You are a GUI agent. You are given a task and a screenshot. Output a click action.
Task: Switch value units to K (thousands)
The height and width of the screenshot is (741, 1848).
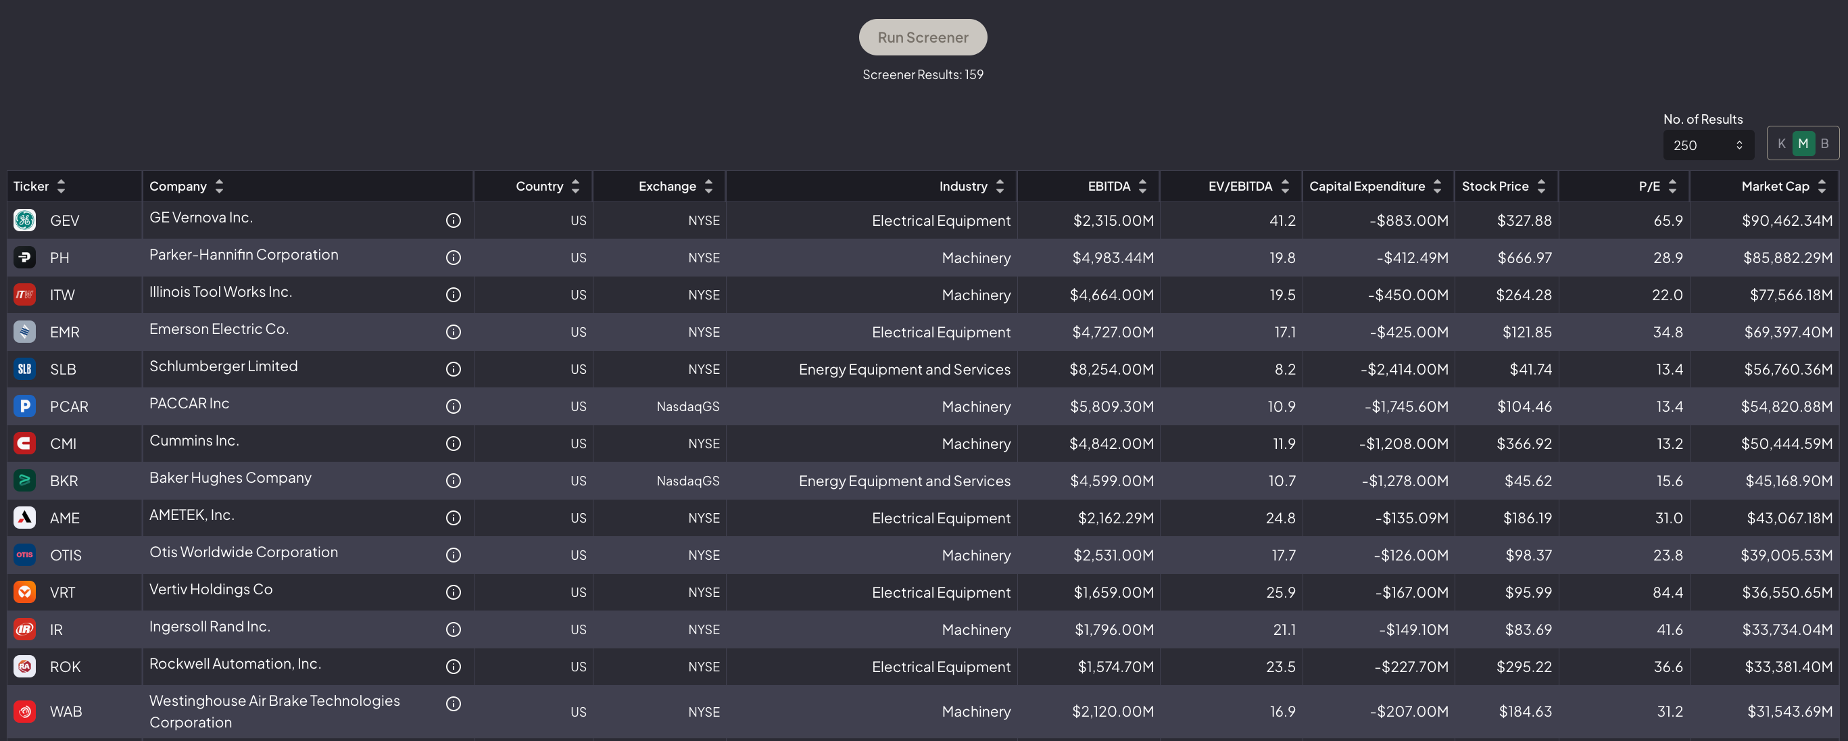[1782, 143]
